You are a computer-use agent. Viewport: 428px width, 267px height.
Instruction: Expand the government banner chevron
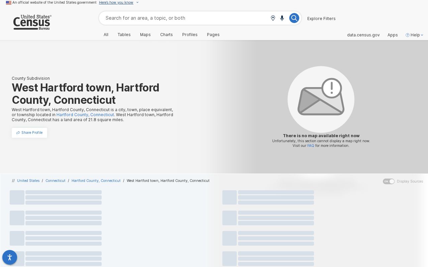pos(137,3)
